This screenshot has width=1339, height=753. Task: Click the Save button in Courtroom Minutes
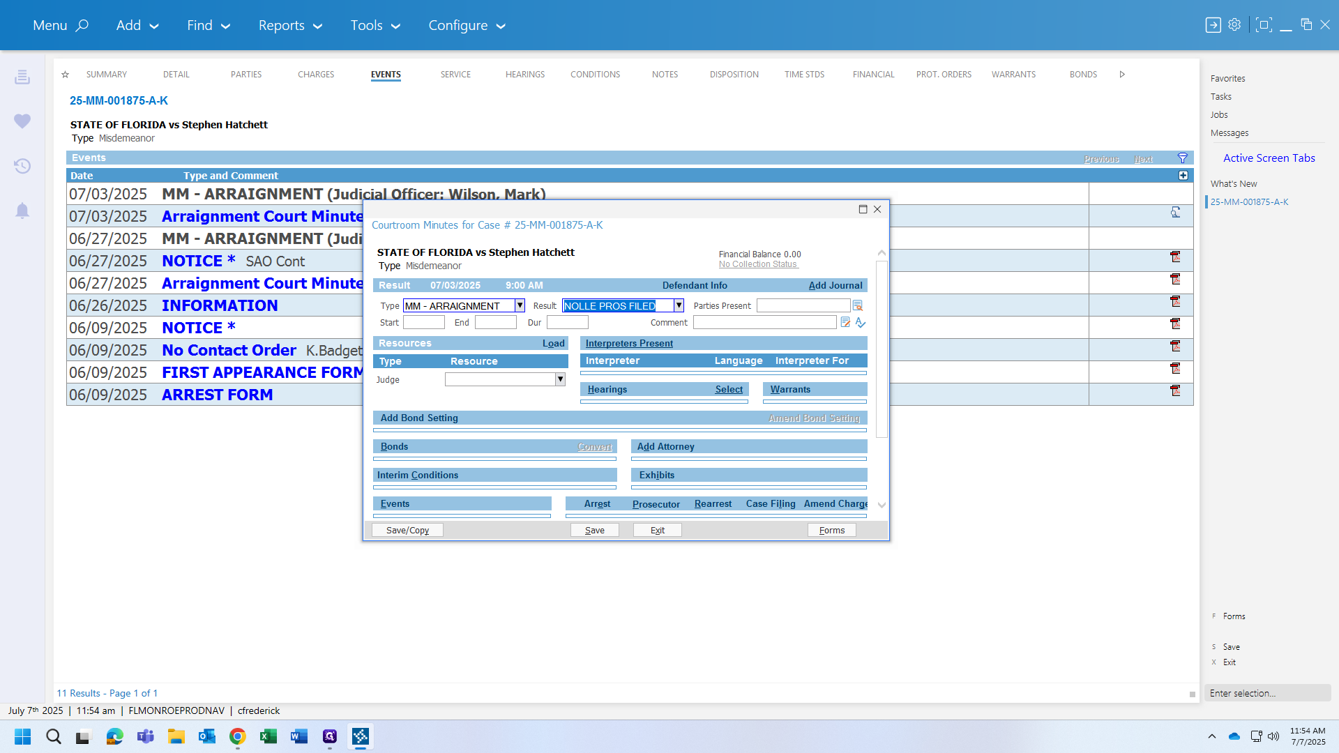pyautogui.click(x=594, y=531)
